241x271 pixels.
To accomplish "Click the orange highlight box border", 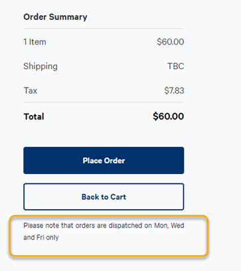I will pos(109,216).
